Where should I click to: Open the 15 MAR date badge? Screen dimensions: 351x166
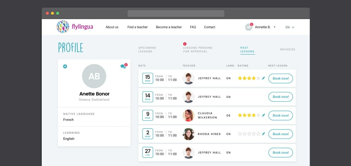pos(148,78)
